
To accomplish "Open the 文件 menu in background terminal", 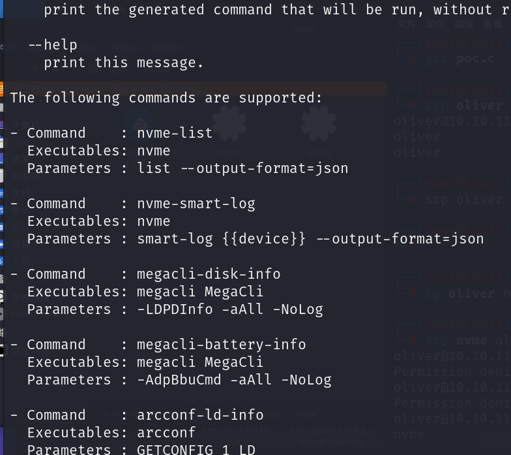I will (x=406, y=24).
